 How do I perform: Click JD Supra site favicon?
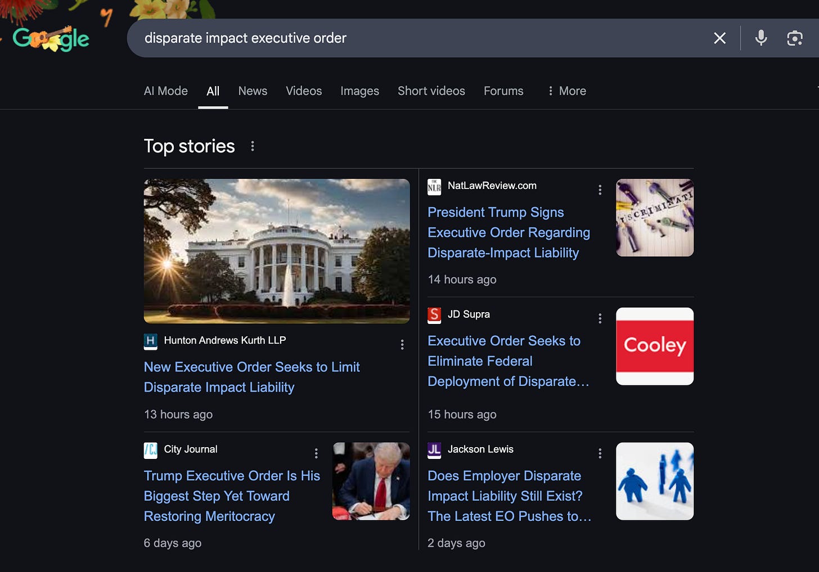tap(434, 315)
